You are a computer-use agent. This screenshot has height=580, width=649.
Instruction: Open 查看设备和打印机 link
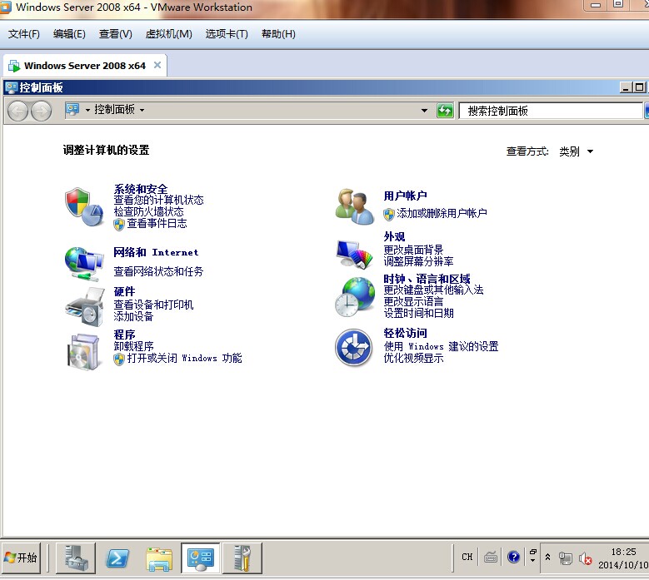(153, 305)
